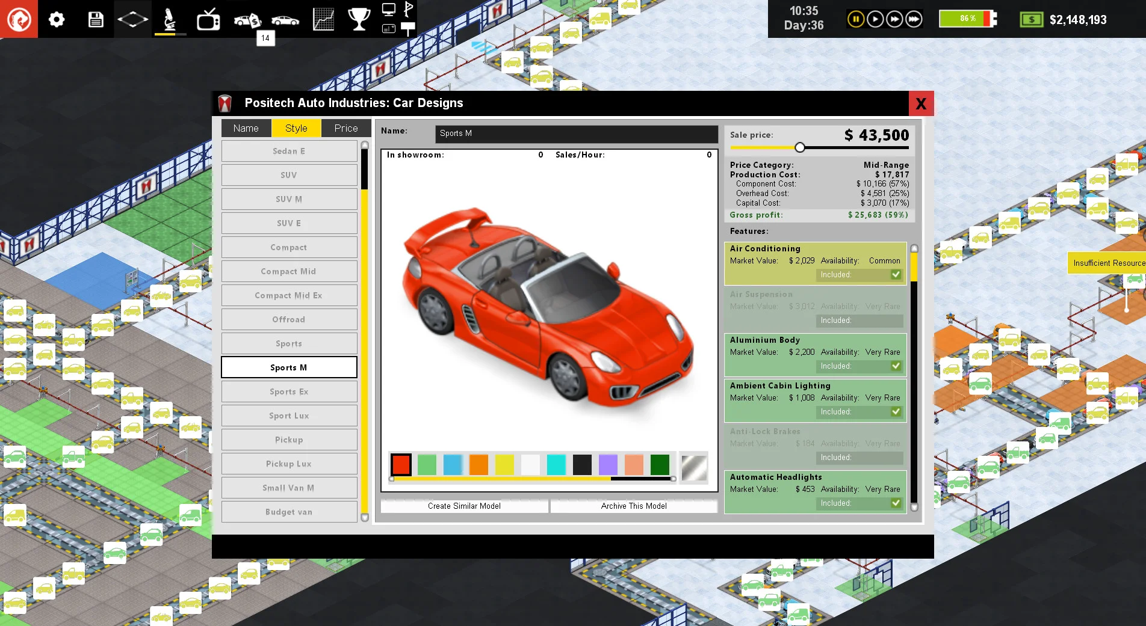Open achievements via the trophy icon

pyautogui.click(x=359, y=19)
